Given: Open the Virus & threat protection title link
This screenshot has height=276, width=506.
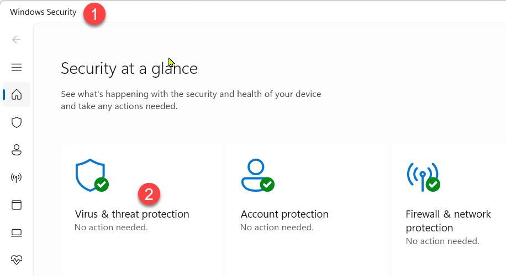Looking at the screenshot, I should point(132,214).
